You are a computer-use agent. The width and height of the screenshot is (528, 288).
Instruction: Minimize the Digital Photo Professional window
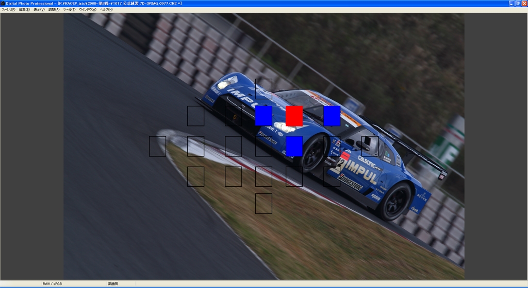click(x=511, y=4)
